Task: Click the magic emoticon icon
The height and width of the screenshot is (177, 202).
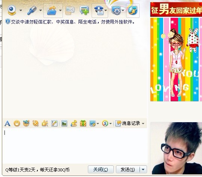Action: click(26, 123)
